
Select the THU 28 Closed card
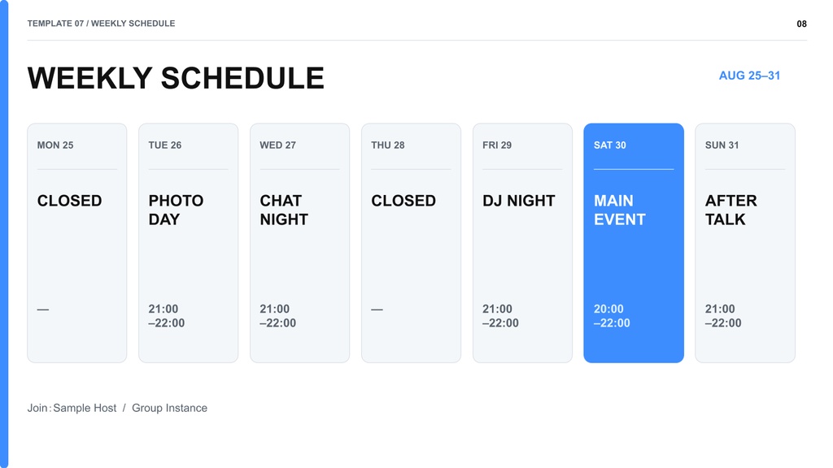[411, 243]
